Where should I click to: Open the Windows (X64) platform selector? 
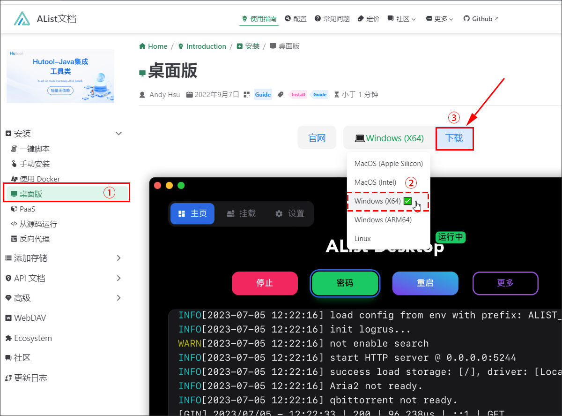[x=389, y=138]
